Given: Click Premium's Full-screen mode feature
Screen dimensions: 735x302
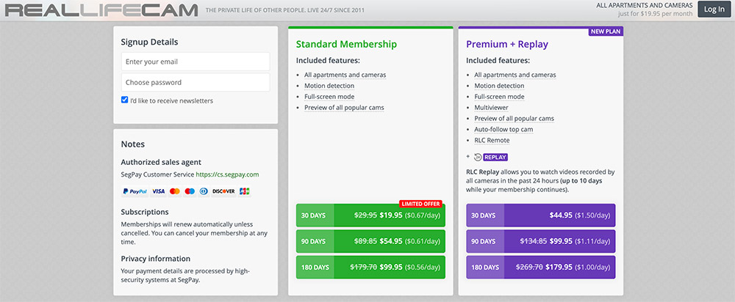Looking at the screenshot, I should (x=499, y=97).
